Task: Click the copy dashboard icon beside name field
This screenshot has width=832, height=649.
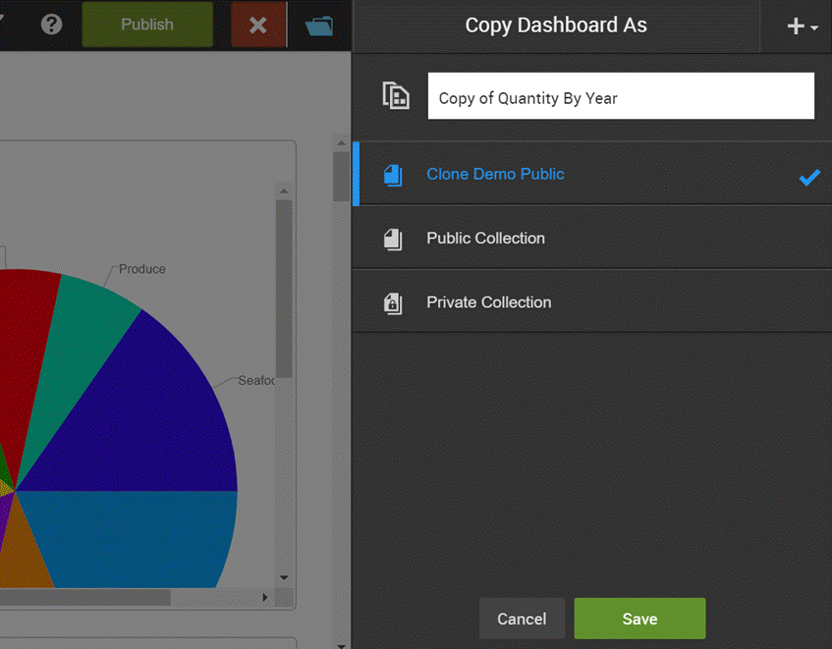Action: pos(396,96)
